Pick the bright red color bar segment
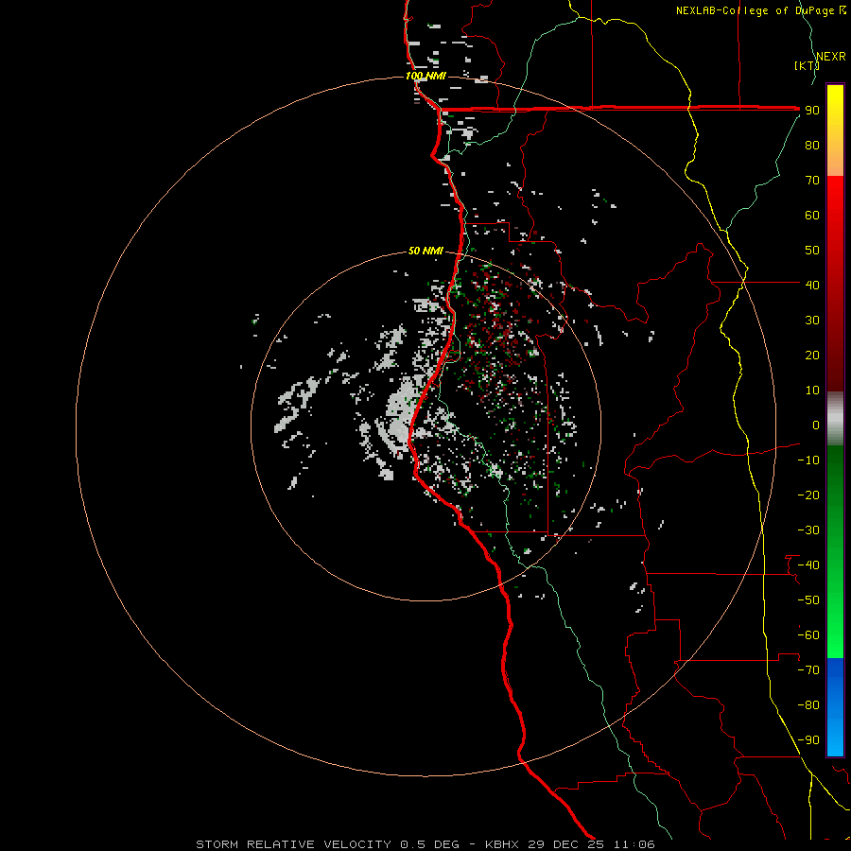This screenshot has width=851, height=851. point(835,217)
